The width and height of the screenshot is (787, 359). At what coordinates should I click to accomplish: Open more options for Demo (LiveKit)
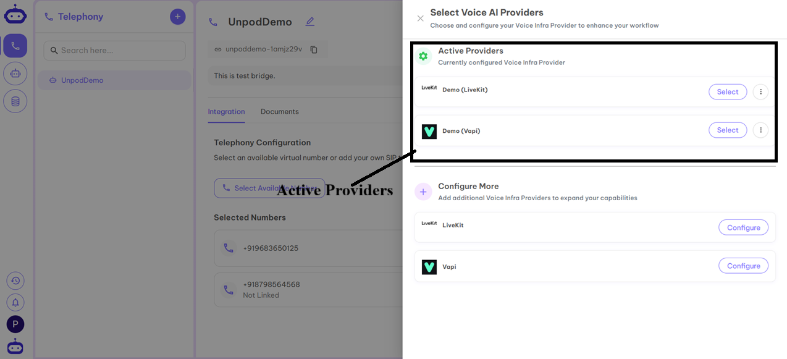pos(760,92)
